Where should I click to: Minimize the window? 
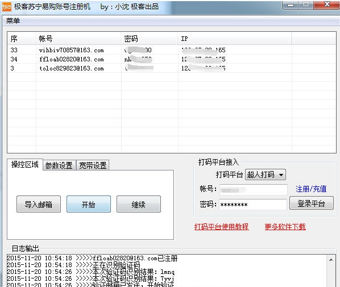coord(291,5)
